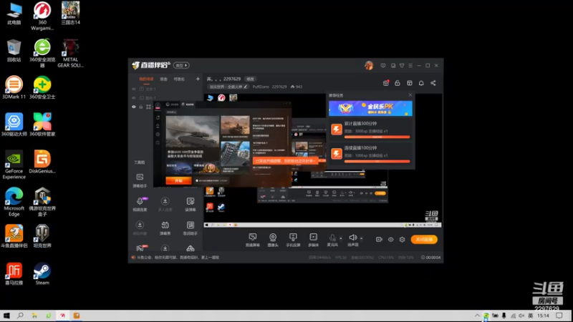Open the 全民乐PK banner
The width and height of the screenshot is (573, 322).
pyautogui.click(x=370, y=109)
